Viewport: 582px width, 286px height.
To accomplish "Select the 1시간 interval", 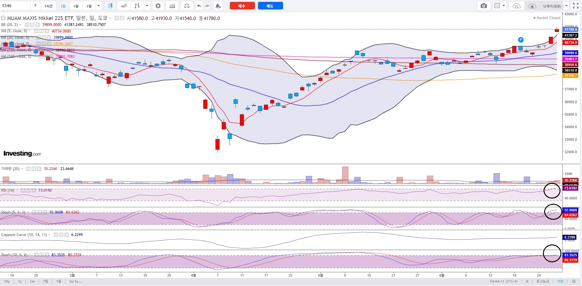I will (x=48, y=6).
